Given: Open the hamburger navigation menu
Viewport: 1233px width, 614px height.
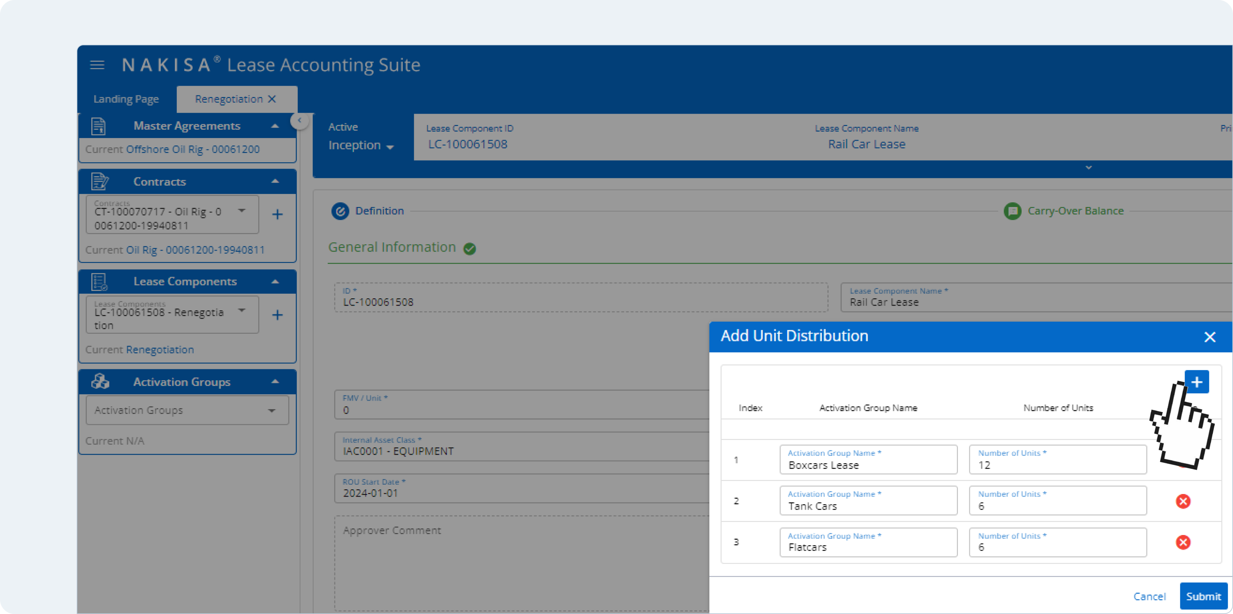Looking at the screenshot, I should 97,65.
